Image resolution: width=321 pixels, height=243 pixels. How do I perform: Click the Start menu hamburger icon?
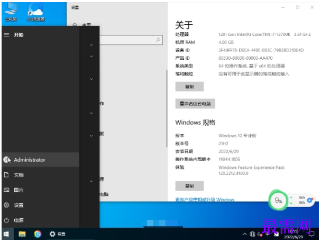click(x=6, y=35)
